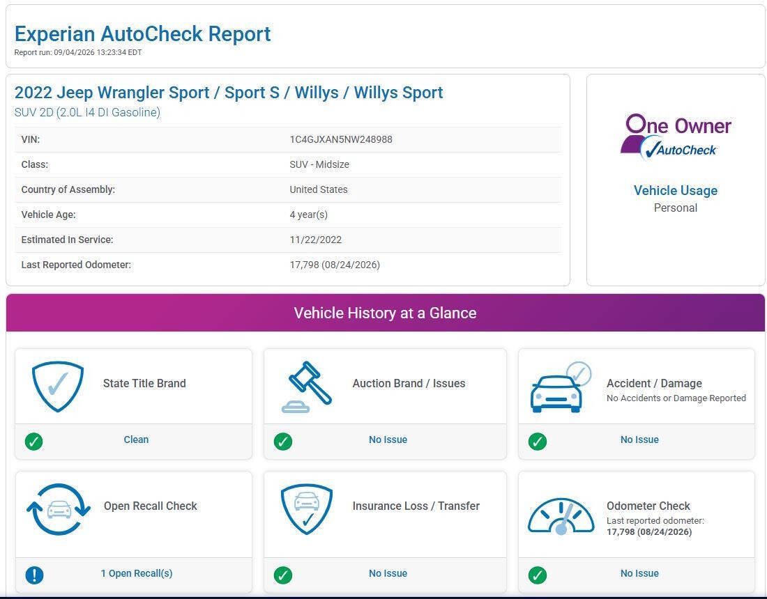The height and width of the screenshot is (599, 767).
Task: Click the Class value SUV - Midsize
Action: point(319,164)
